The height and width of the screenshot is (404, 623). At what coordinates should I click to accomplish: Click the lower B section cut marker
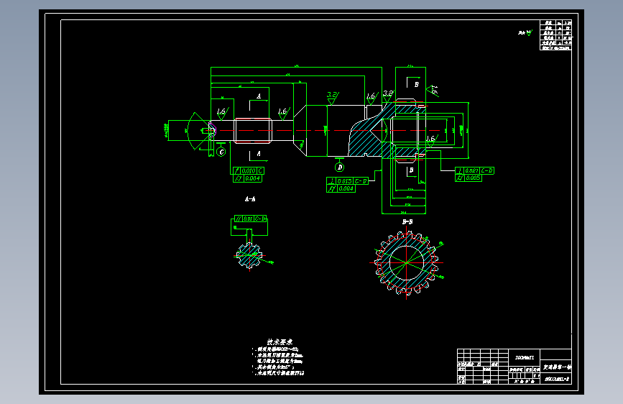pos(411,170)
